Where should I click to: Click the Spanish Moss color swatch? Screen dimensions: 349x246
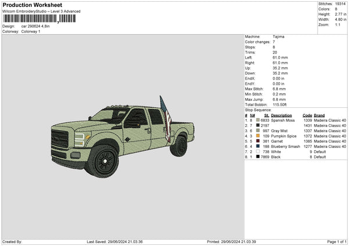point(258,120)
